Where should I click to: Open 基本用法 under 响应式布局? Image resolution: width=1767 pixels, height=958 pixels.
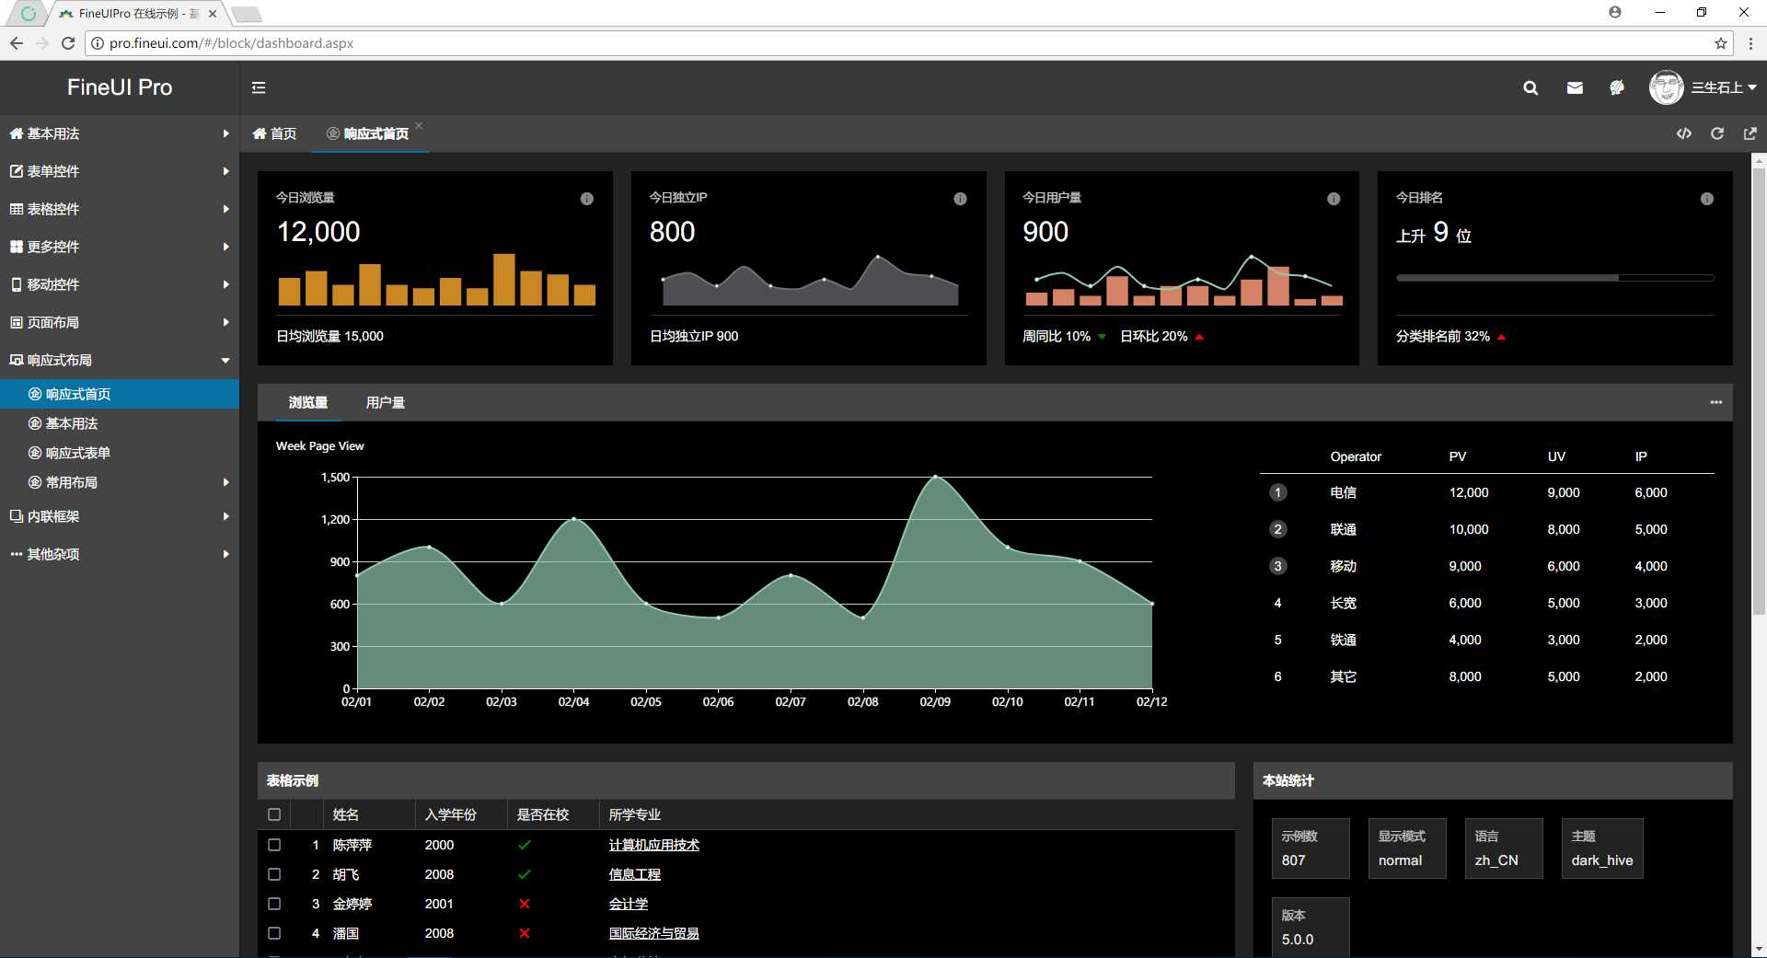coord(120,423)
